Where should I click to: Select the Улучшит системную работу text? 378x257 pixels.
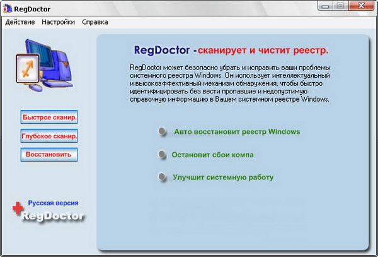point(223,177)
